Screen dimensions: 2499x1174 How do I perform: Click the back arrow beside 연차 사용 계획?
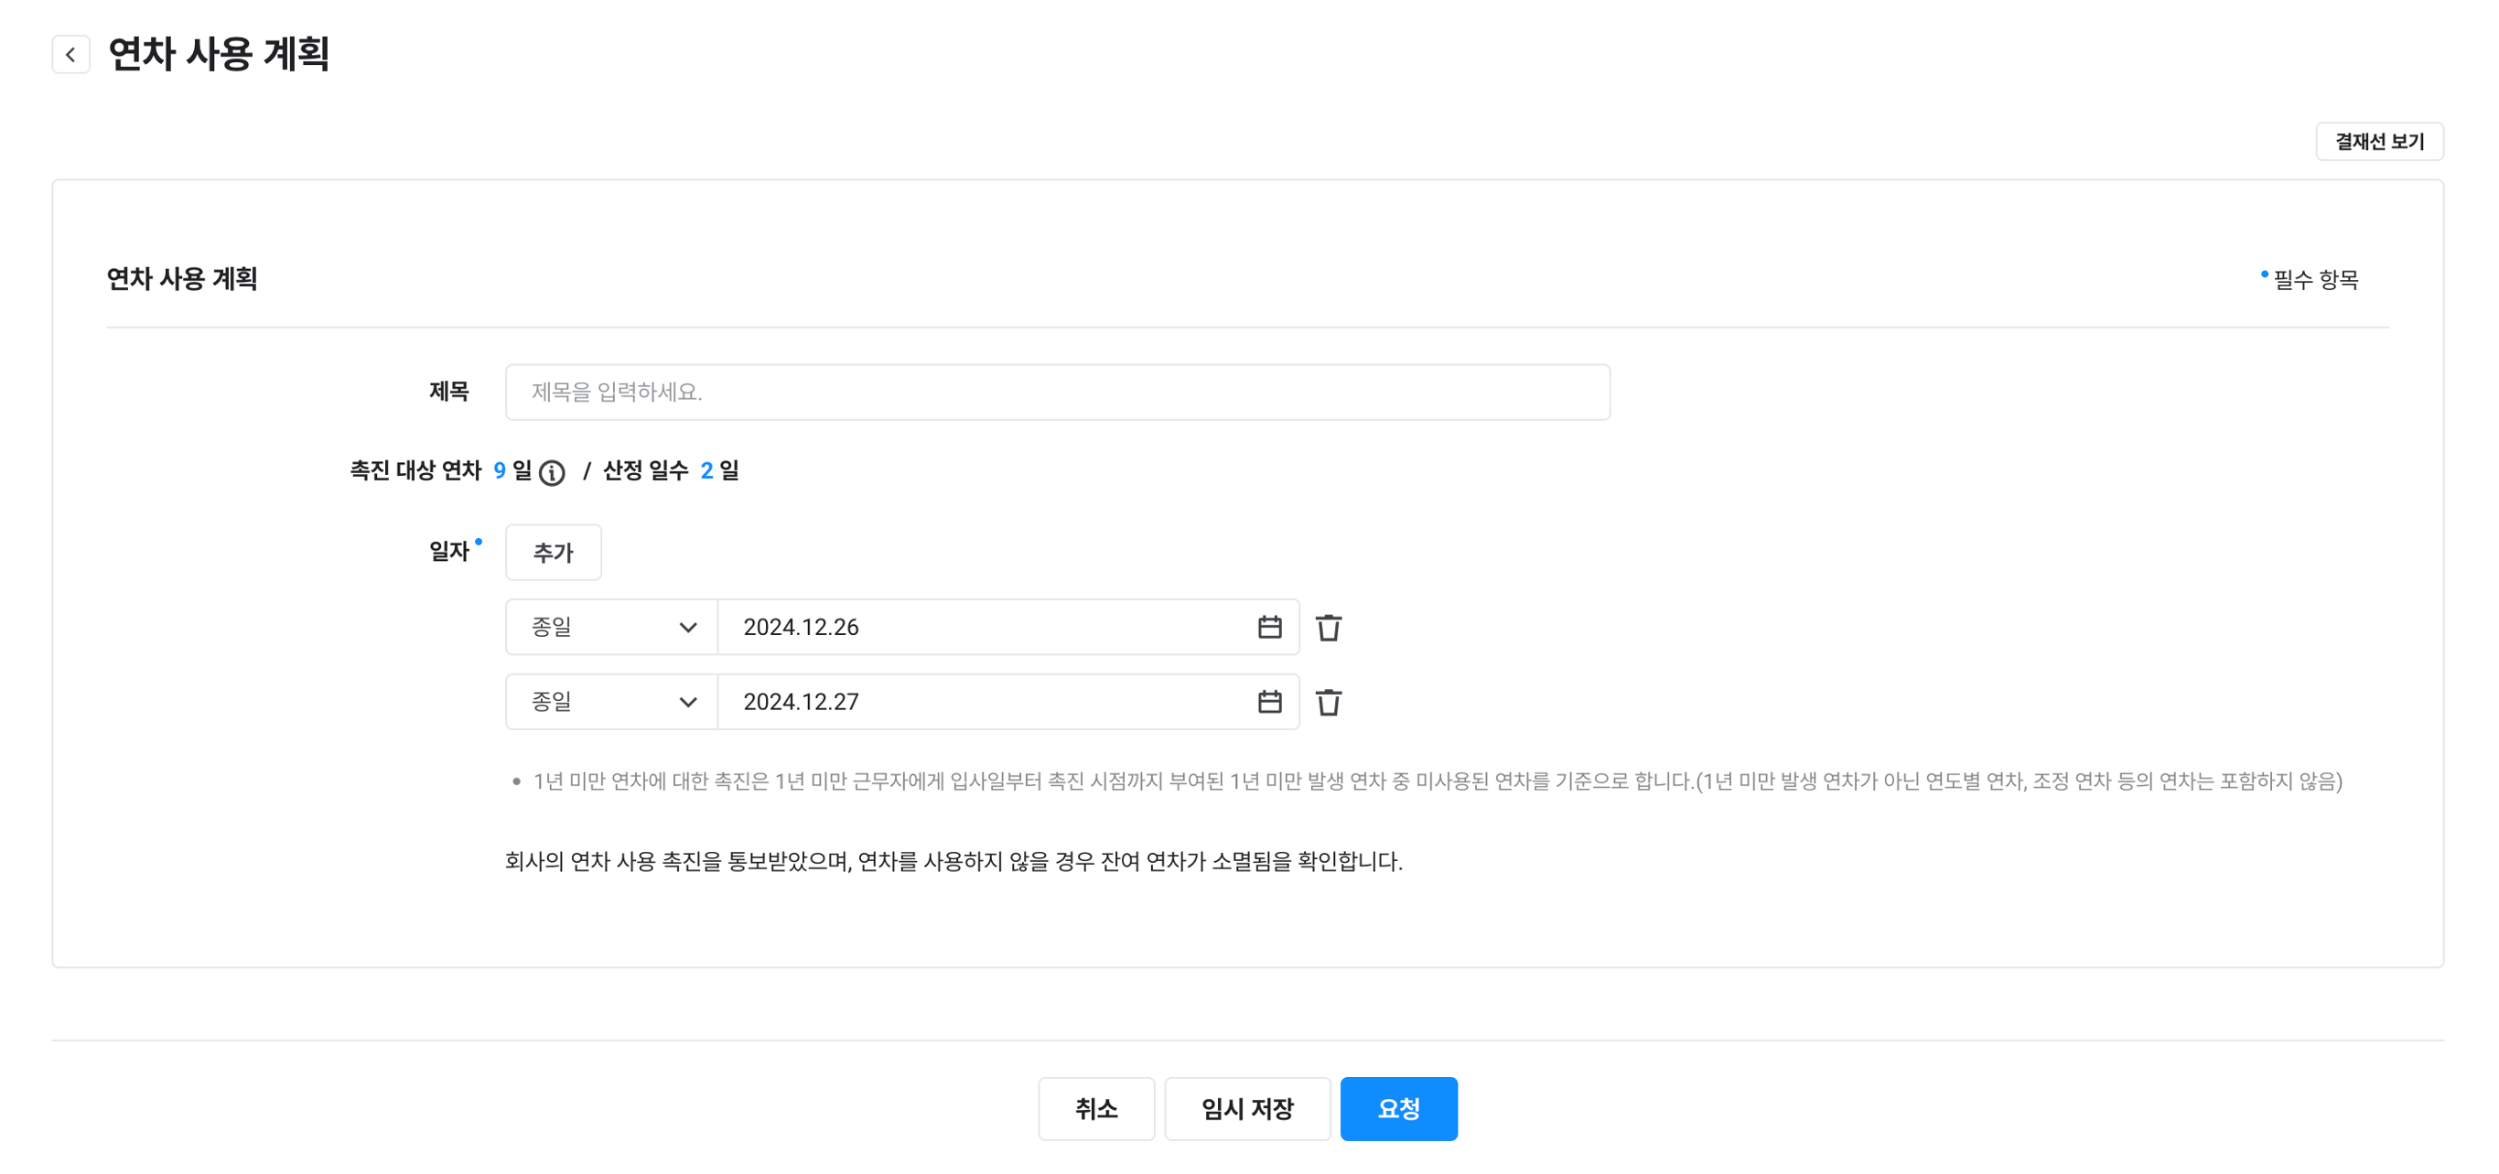[x=70, y=54]
